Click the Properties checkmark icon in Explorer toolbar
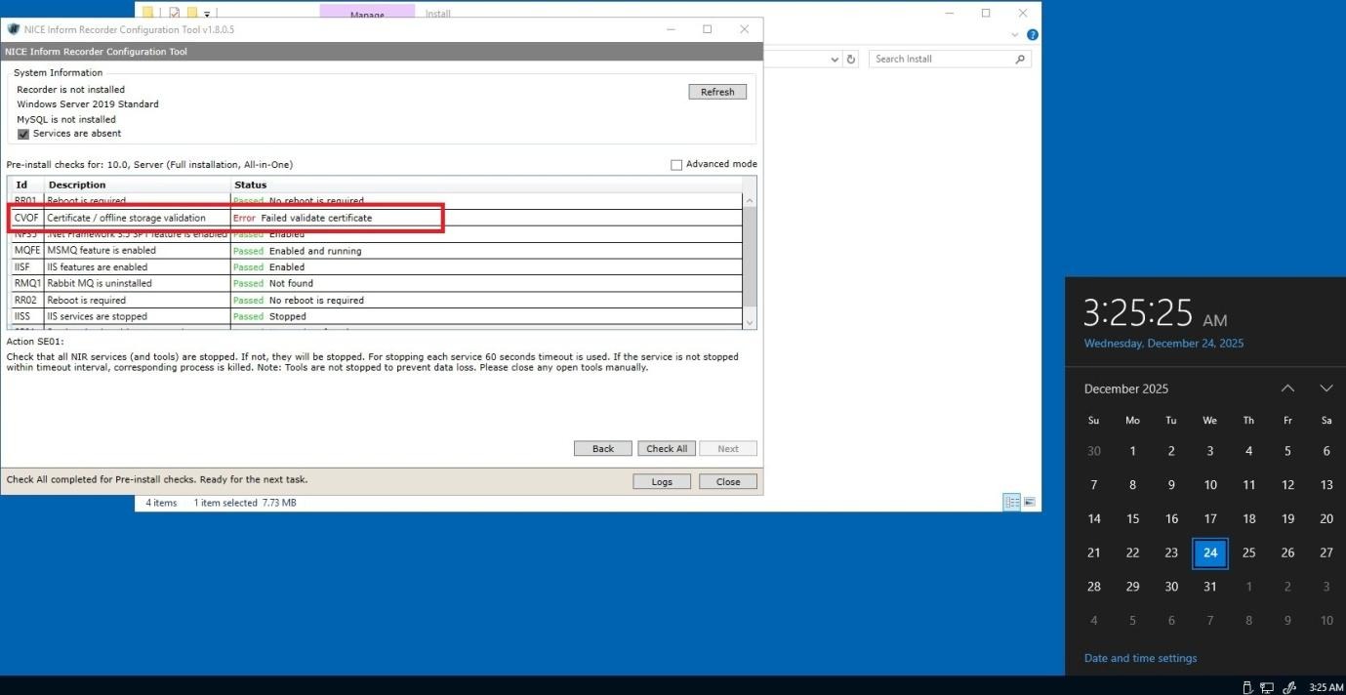This screenshot has height=695, width=1346. (x=174, y=13)
